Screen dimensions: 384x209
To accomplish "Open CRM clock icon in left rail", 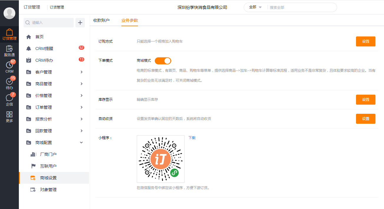I will (9, 65).
